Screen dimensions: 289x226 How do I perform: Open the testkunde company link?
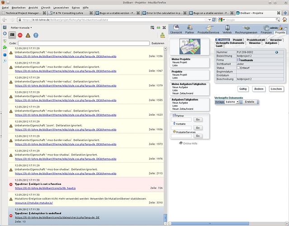pyautogui.click(x=246, y=60)
